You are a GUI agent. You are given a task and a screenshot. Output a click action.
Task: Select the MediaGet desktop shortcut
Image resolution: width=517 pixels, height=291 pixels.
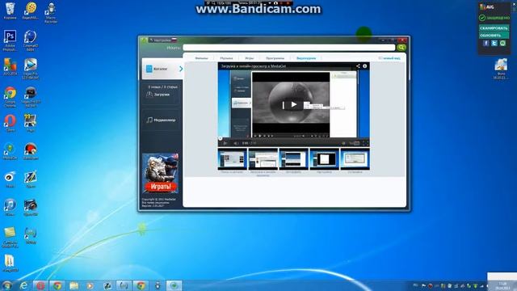click(11, 151)
